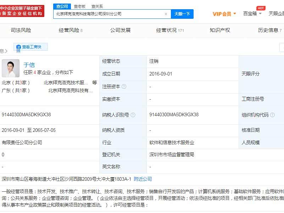The width and height of the screenshot is (284, 213).
Task: Open the 司法风险 section tab
Action: tap(21, 30)
